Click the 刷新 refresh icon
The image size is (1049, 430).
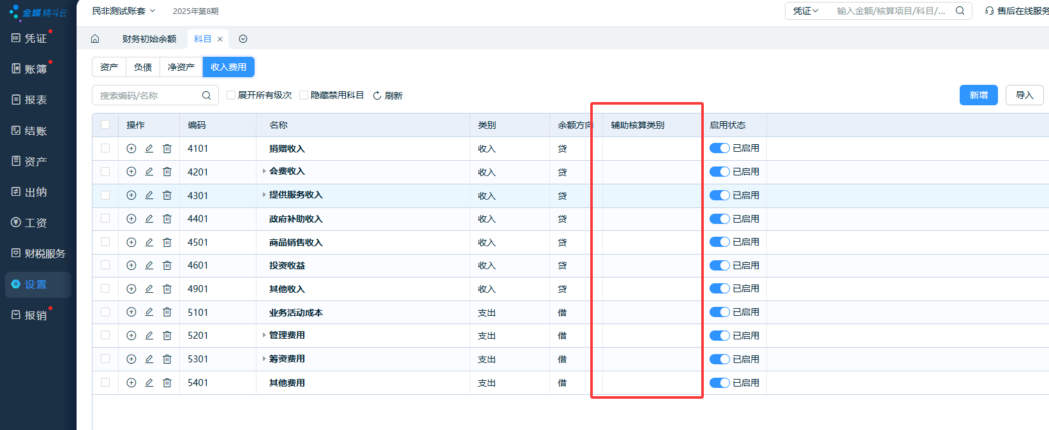[x=377, y=96]
